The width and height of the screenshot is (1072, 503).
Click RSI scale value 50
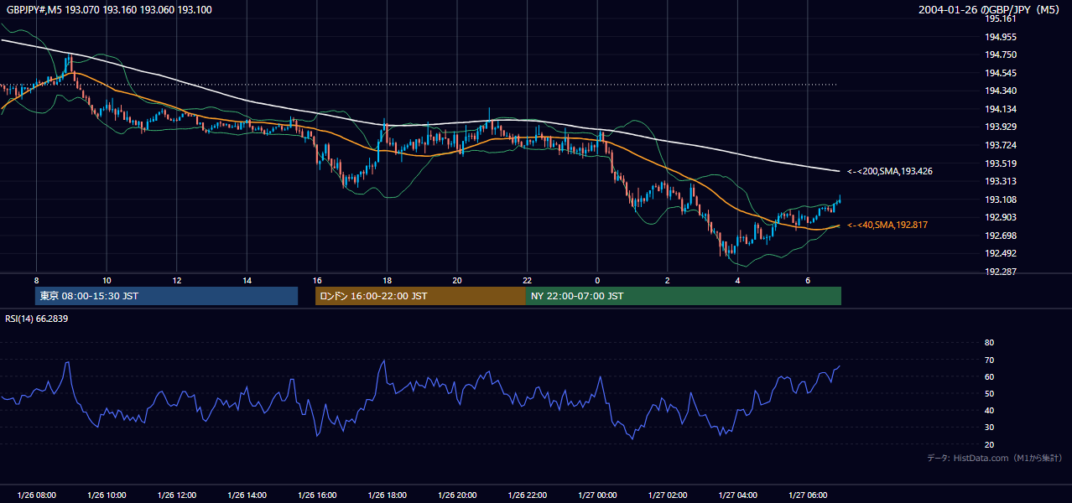pyautogui.click(x=989, y=393)
